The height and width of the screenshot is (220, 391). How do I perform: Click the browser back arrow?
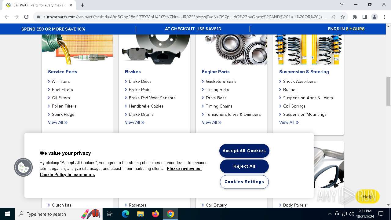click(x=7, y=17)
